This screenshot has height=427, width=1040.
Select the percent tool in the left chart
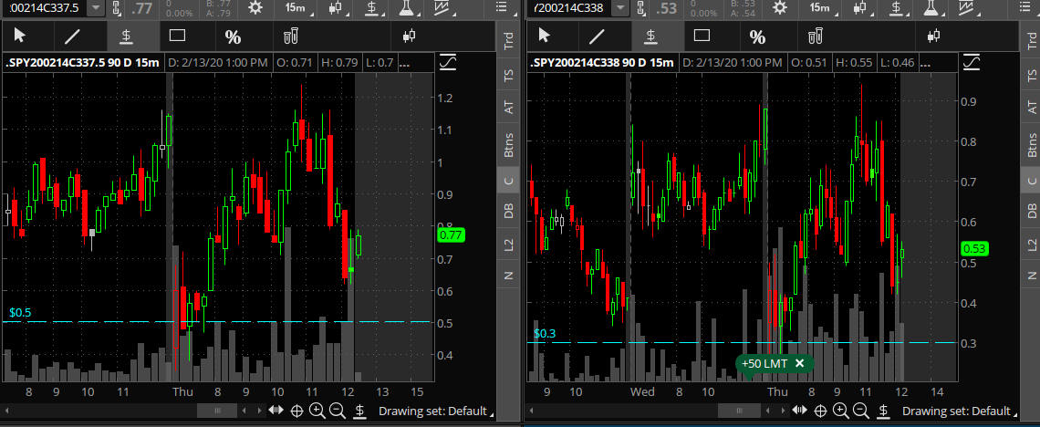(233, 36)
